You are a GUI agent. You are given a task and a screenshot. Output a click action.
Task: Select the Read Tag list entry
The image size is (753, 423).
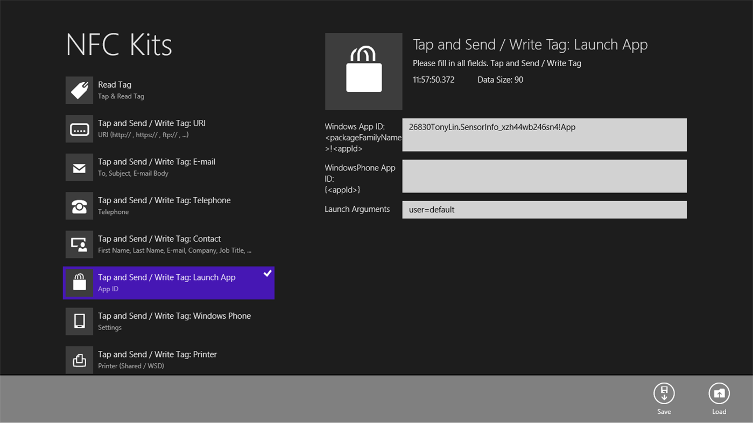tap(161, 90)
